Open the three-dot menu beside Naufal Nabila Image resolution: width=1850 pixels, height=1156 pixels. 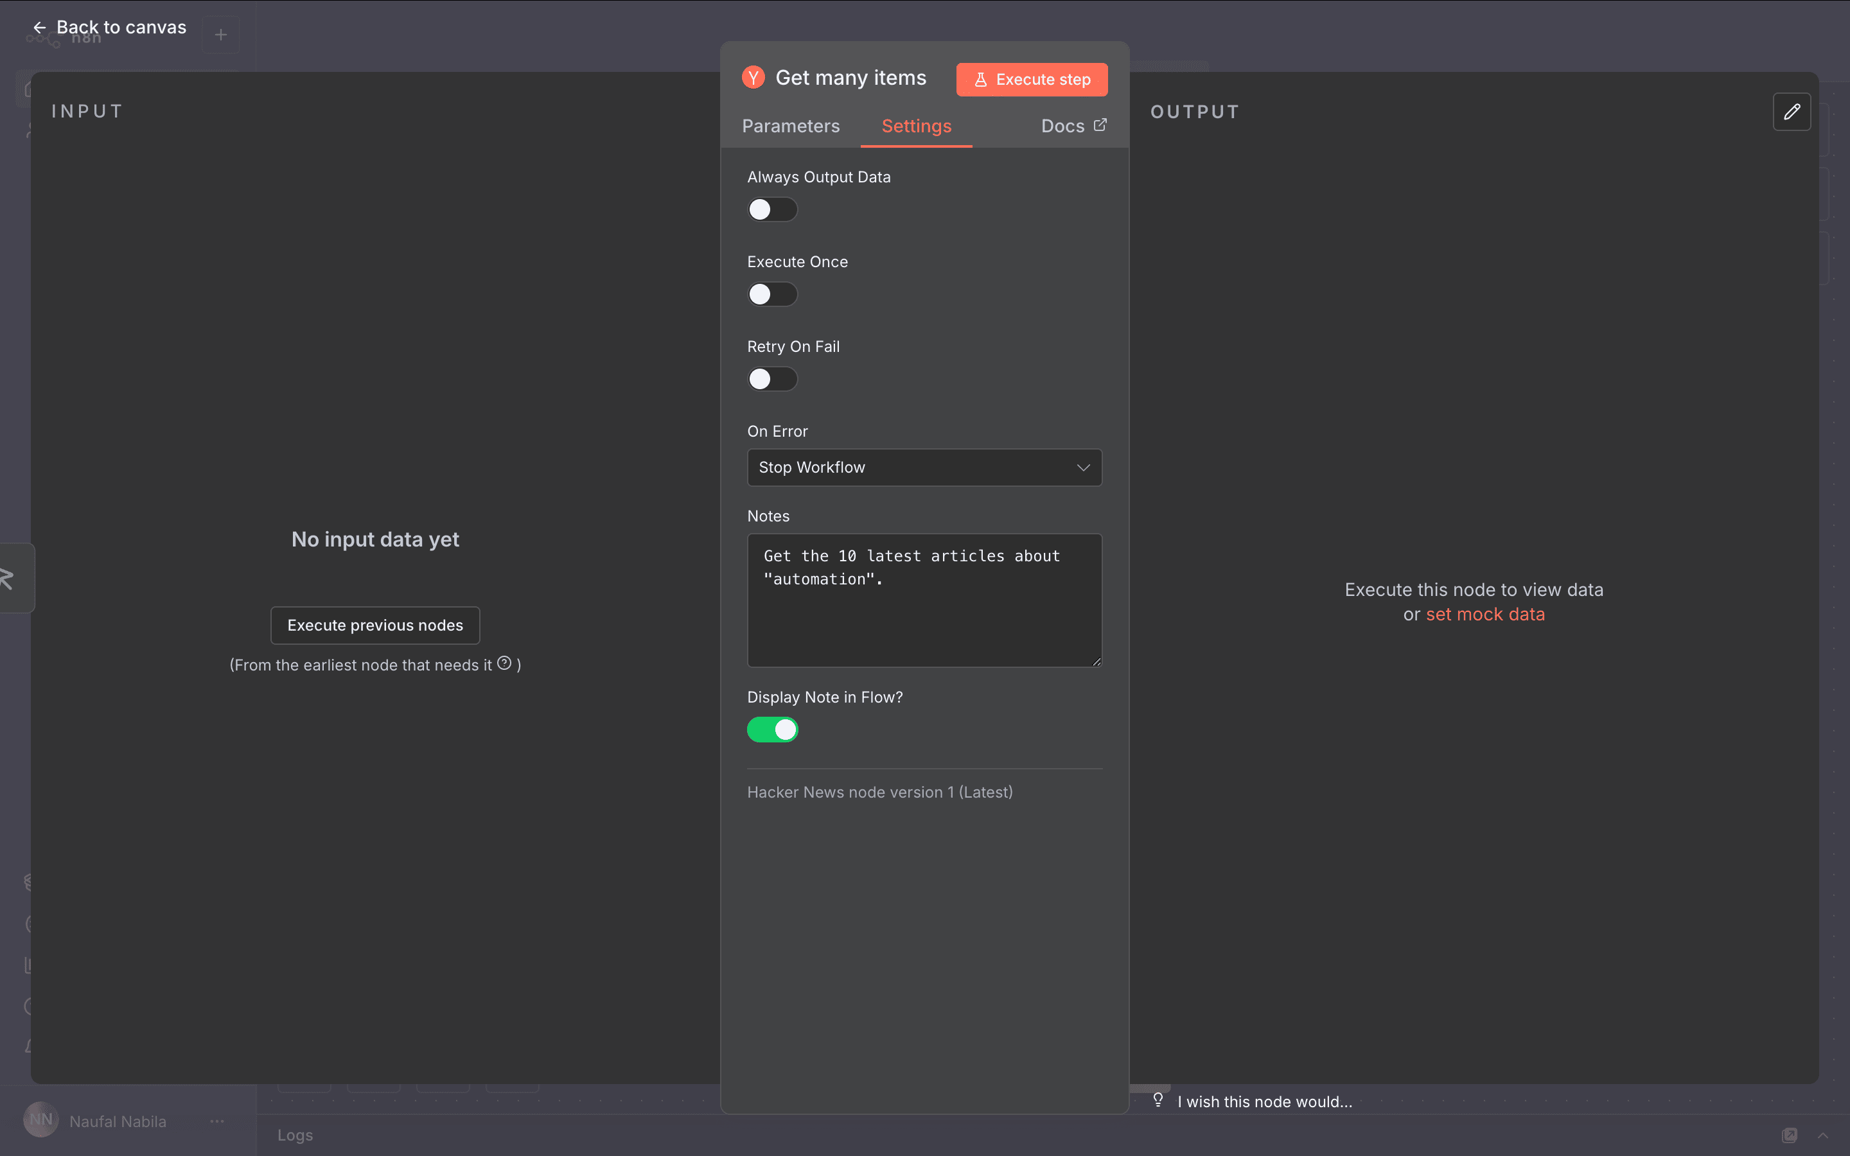pyautogui.click(x=217, y=1121)
